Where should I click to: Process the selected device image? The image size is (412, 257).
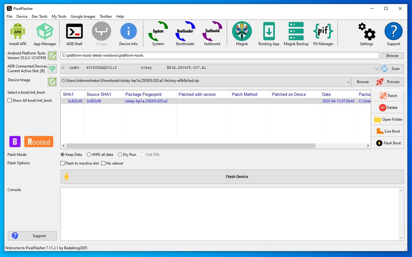(390, 82)
